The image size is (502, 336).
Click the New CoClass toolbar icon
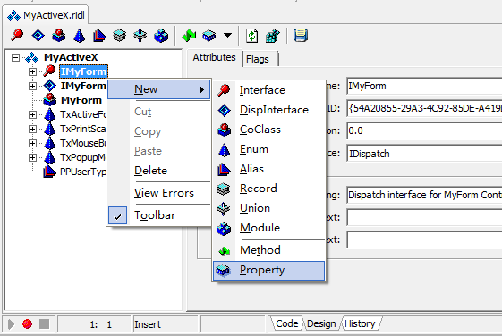point(58,36)
